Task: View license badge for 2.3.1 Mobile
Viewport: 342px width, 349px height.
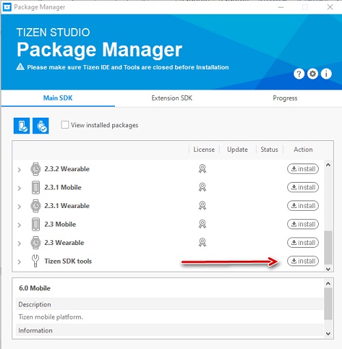Action: pyautogui.click(x=202, y=188)
